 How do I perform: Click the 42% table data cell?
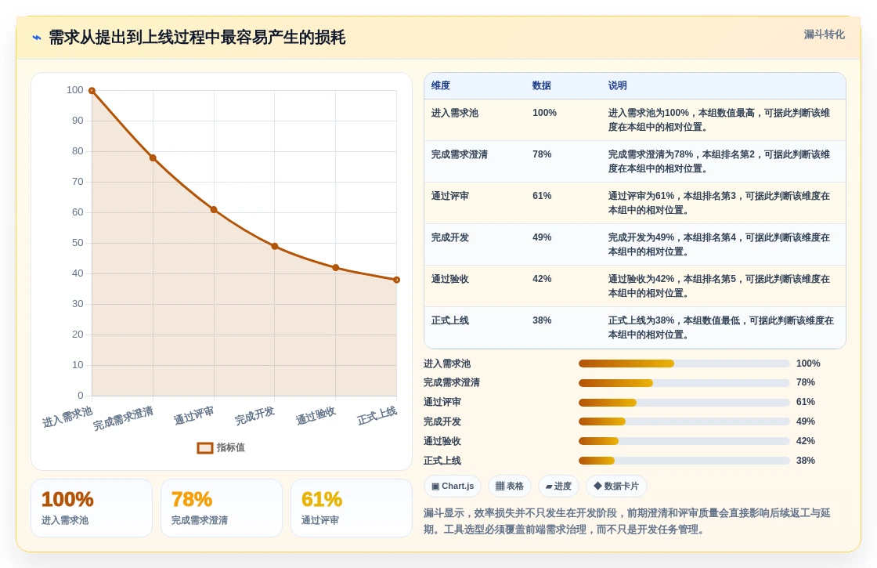click(x=542, y=279)
